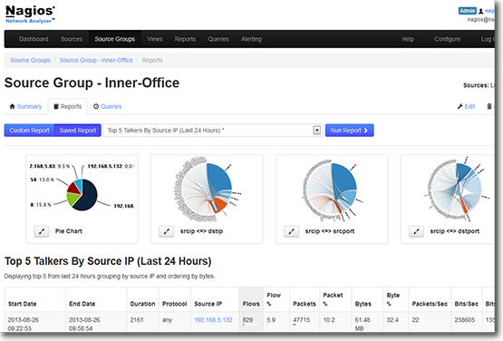Switch to the Summary tab
The height and width of the screenshot is (341, 503).
point(26,106)
